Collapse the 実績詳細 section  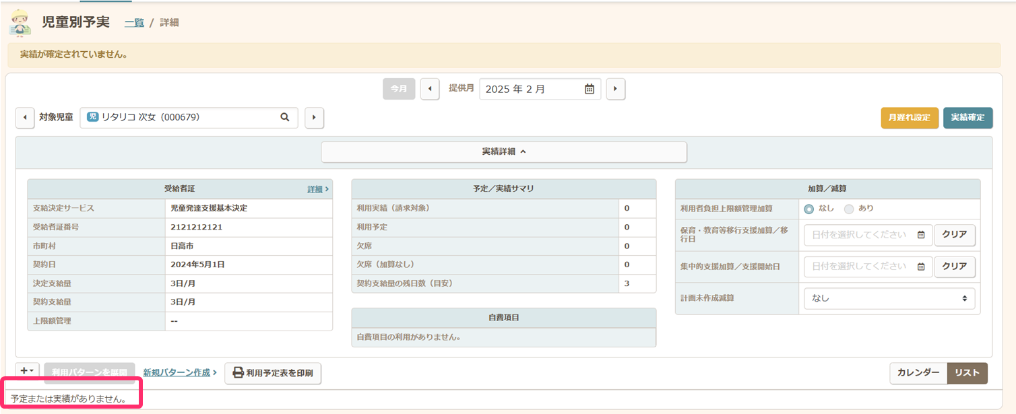pos(503,152)
